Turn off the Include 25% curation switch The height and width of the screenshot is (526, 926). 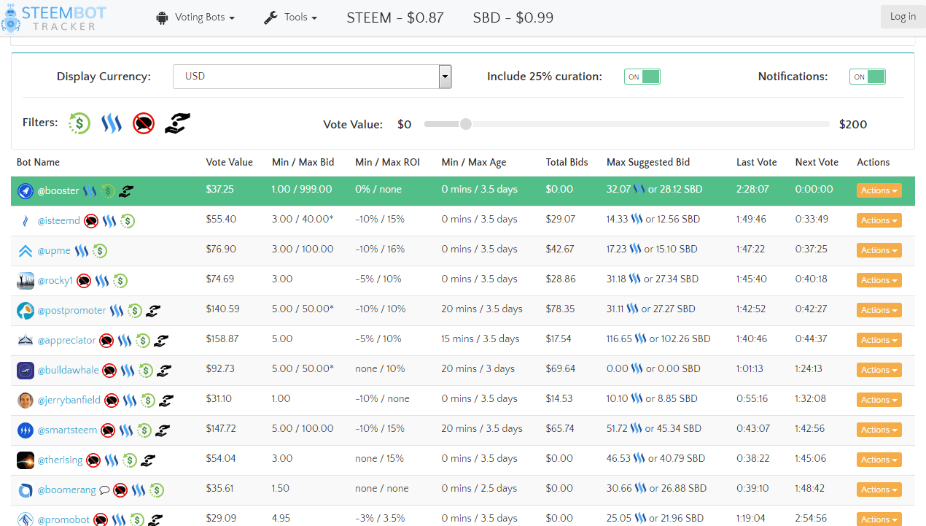point(642,77)
